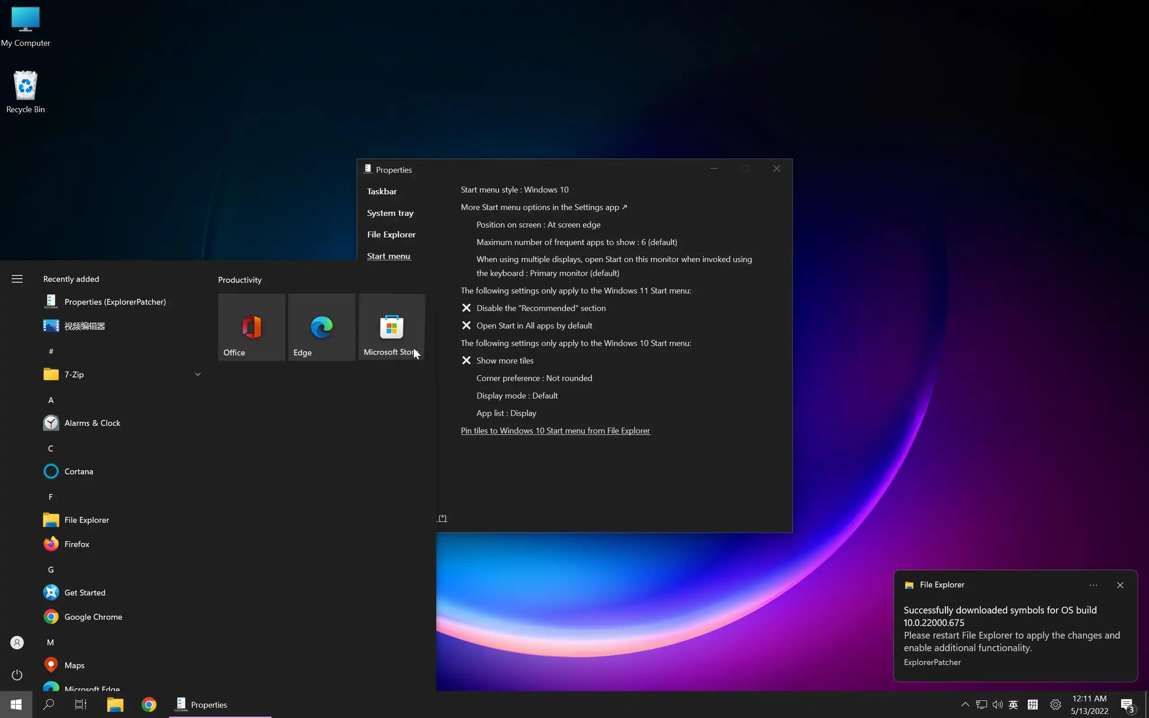Enable Show more tiles option
Screen dimensions: 1149x718
click(504, 361)
